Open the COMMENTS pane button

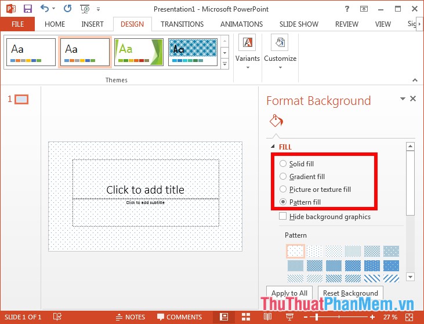[x=180, y=317]
